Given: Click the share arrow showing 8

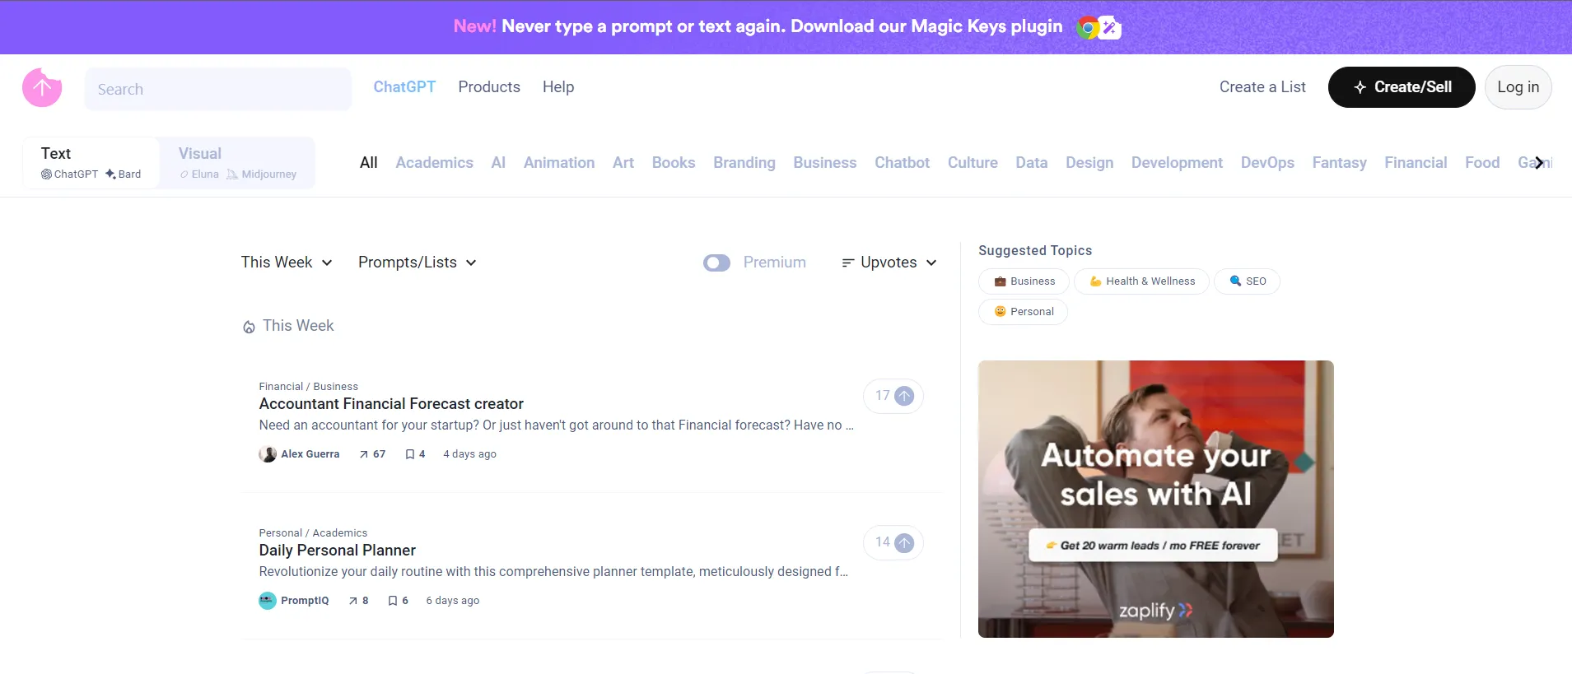Looking at the screenshot, I should tap(353, 601).
